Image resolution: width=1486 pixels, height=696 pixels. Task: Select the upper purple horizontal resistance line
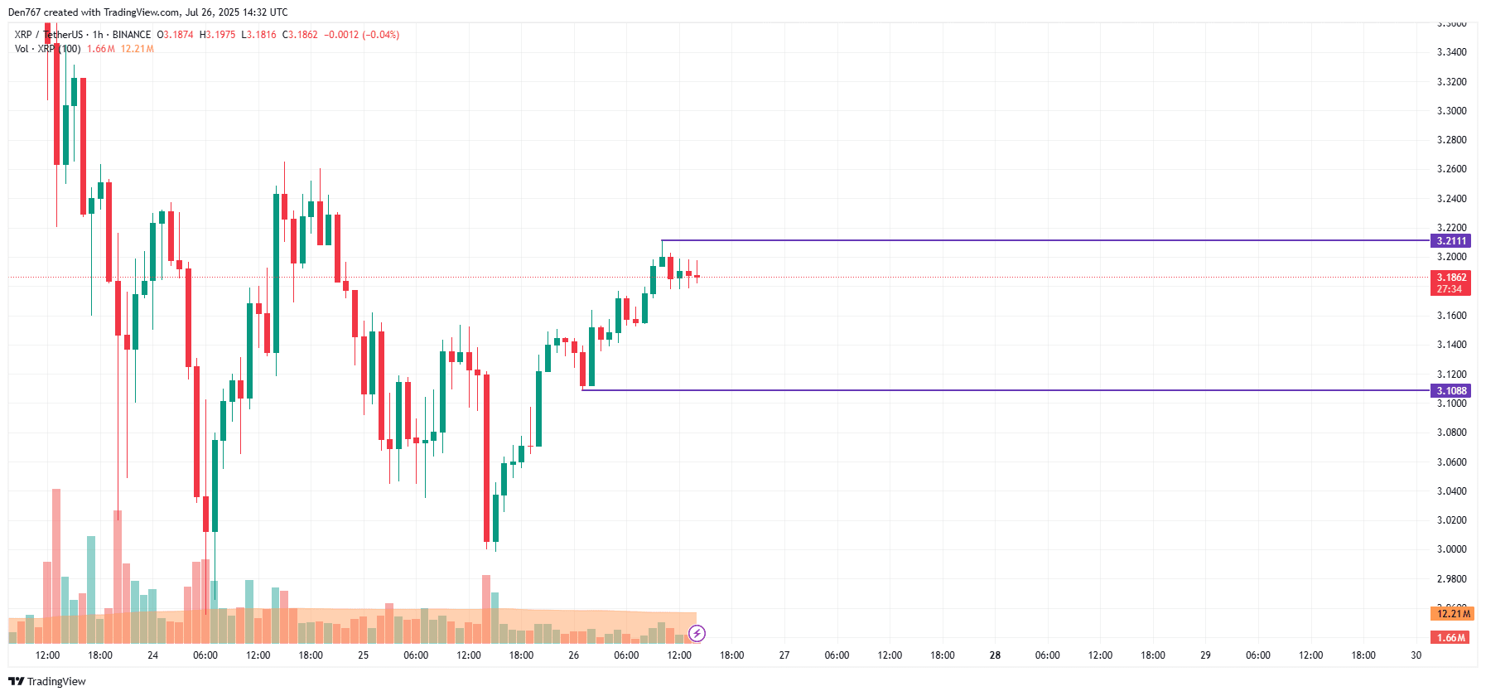(1045, 240)
